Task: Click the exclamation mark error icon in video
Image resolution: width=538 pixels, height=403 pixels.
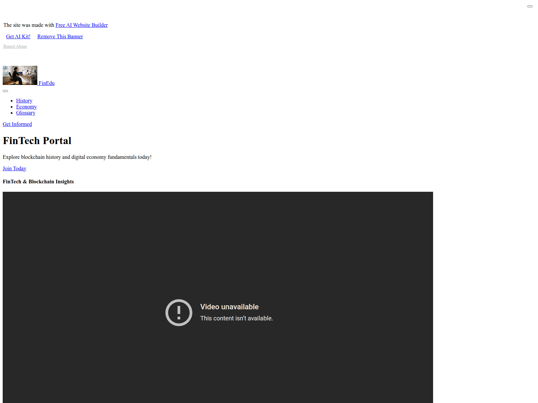Action: click(179, 313)
